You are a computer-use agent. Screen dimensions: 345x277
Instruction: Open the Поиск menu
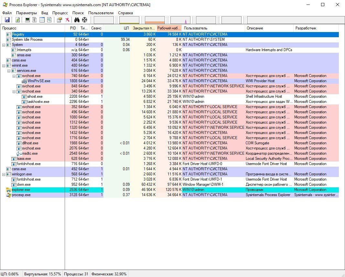click(x=78, y=13)
